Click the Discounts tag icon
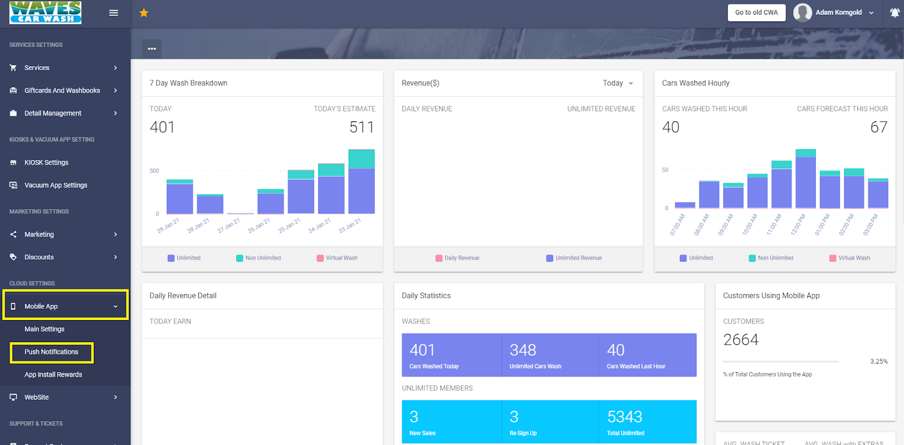 point(14,257)
